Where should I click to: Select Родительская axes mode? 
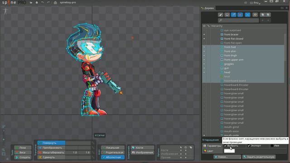113,153
